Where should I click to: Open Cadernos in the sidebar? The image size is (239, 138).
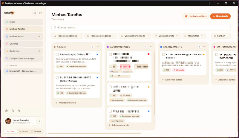tap(23, 51)
